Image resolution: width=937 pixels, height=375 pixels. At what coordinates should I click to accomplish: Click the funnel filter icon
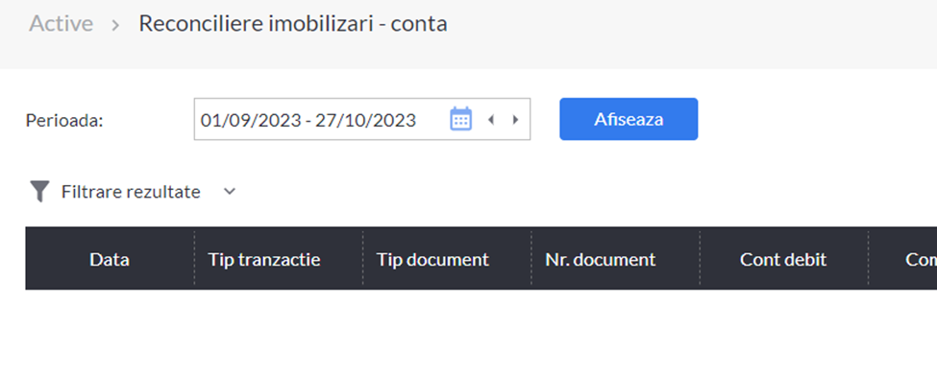coord(39,192)
